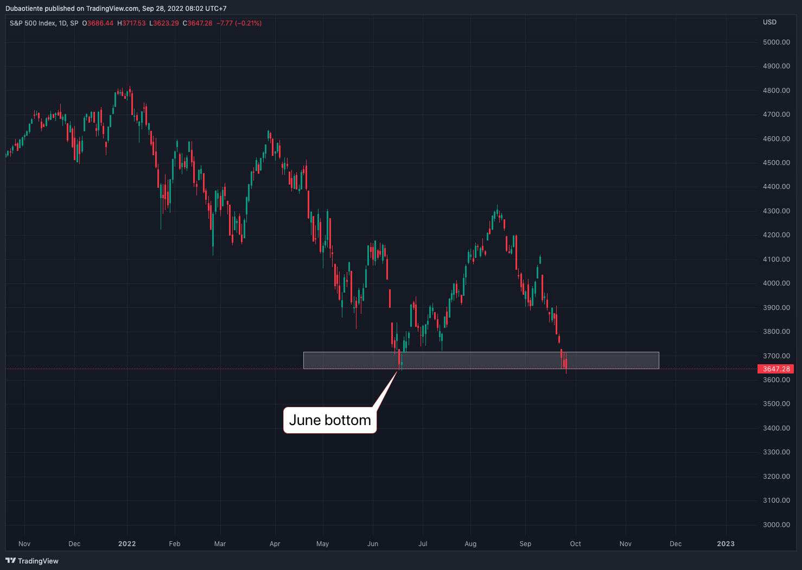Click the 5000.00 price axis label

(776, 42)
